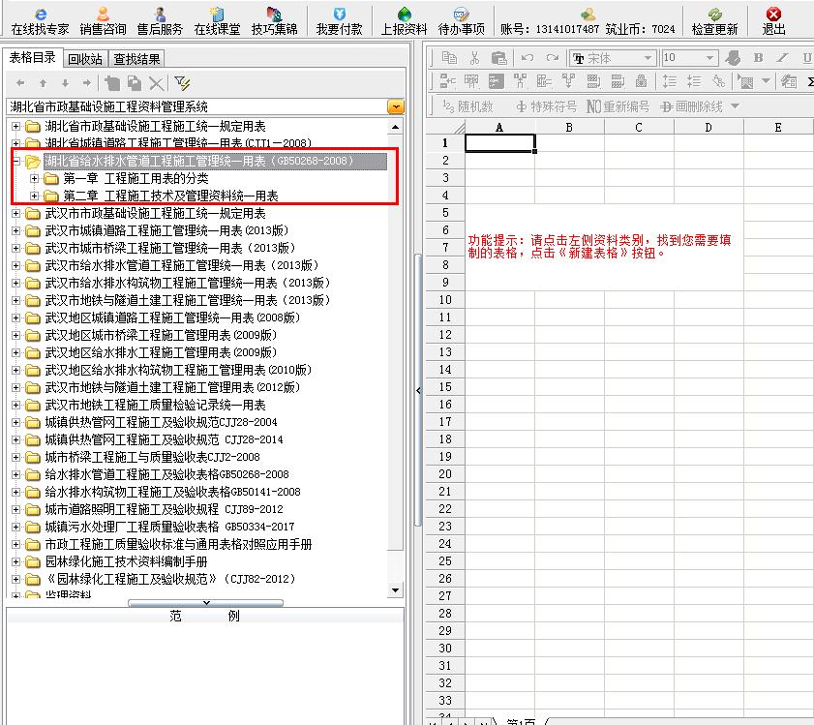Image resolution: width=814 pixels, height=725 pixels.
Task: Click the 特殊符号 special symbol button
Action: [547, 106]
